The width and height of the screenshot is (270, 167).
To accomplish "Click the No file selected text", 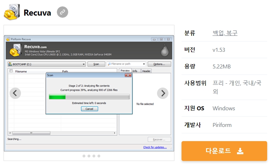I will click(x=145, y=104).
